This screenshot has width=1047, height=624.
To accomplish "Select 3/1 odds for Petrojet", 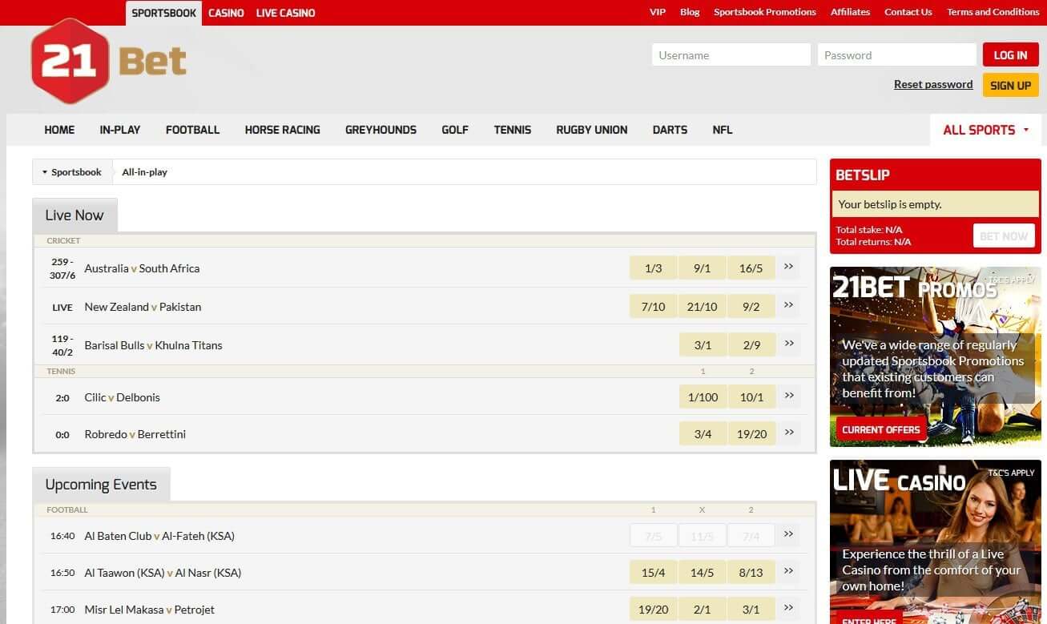I will pos(751,610).
